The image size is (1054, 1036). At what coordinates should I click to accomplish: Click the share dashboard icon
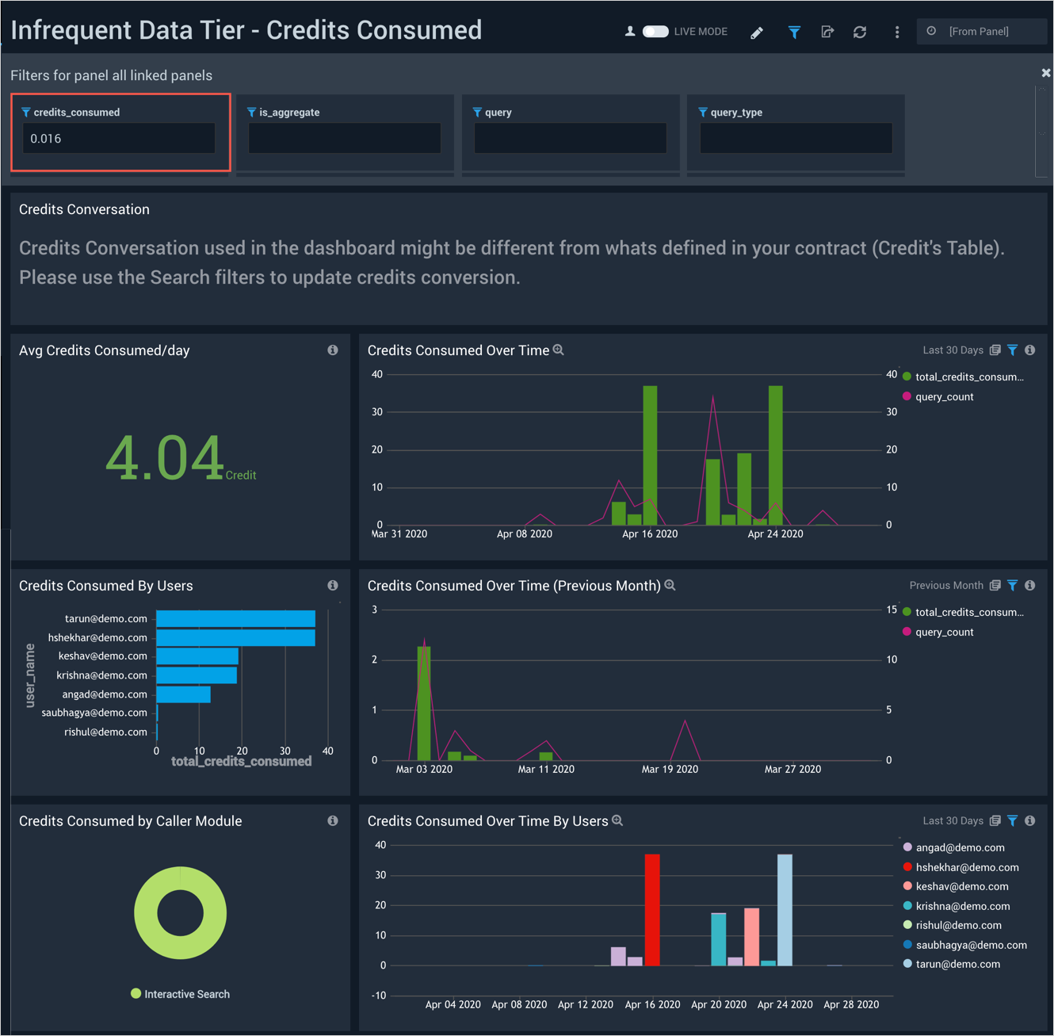[827, 32]
